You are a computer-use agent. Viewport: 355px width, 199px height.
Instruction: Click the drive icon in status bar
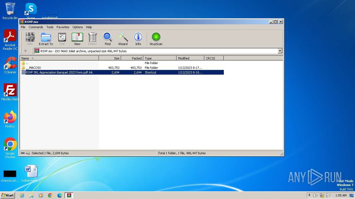23,153
